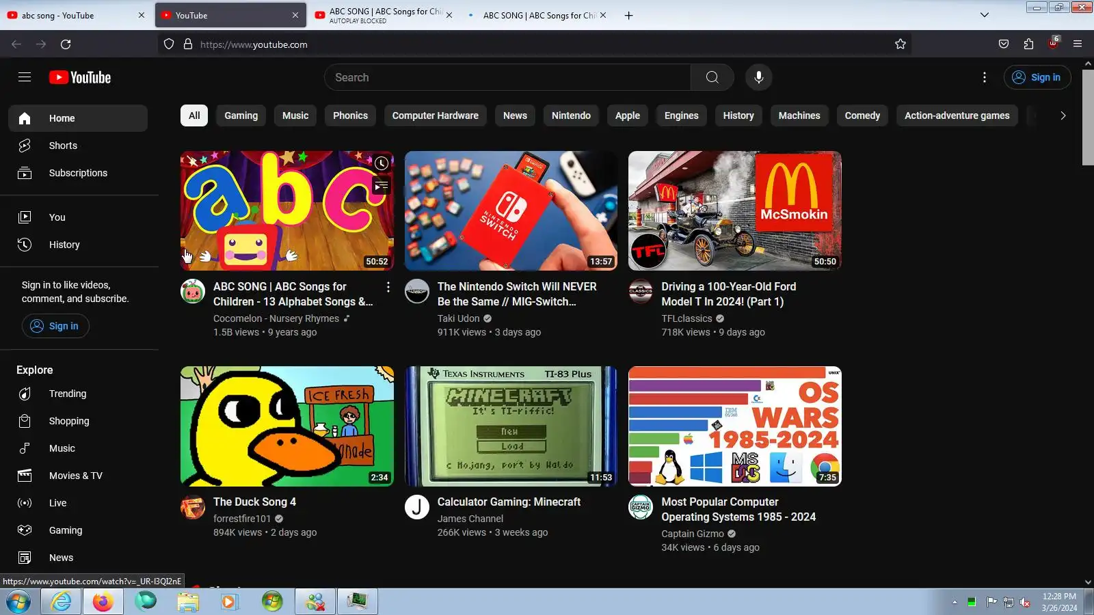Viewport: 1094px width, 615px height.
Task: Show hidden system tray icons
Action: (955, 602)
